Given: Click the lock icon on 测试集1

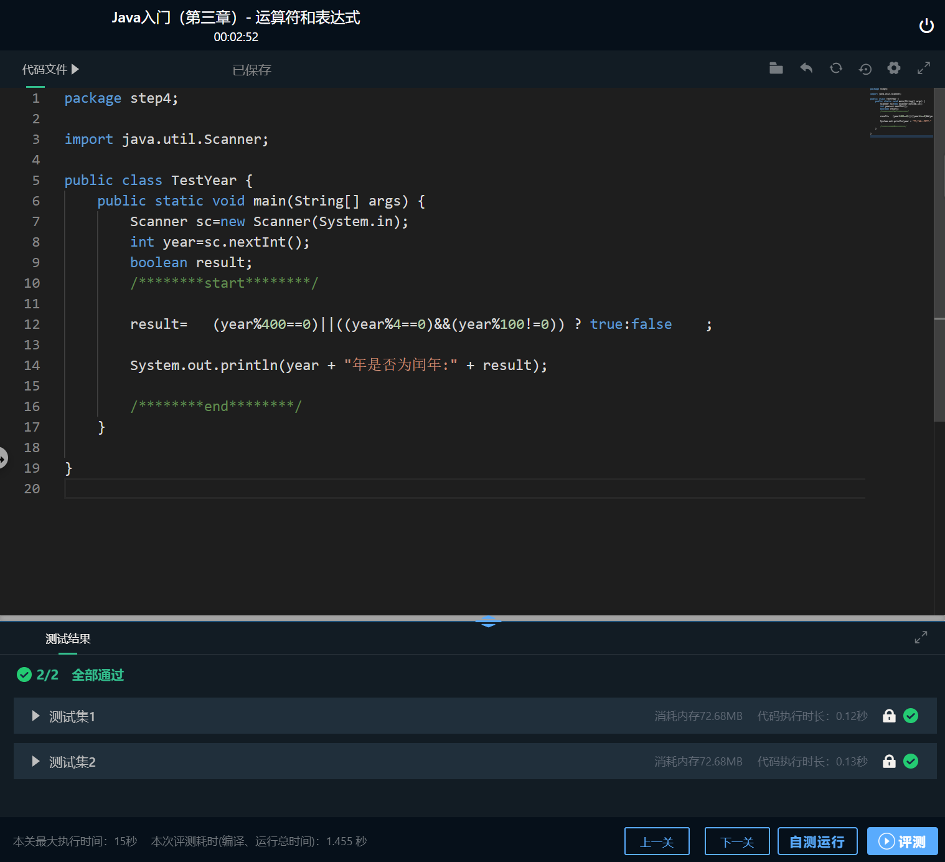Looking at the screenshot, I should [x=889, y=716].
